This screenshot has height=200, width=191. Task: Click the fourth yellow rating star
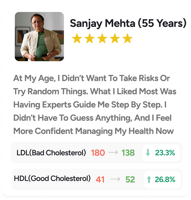click(x=115, y=38)
